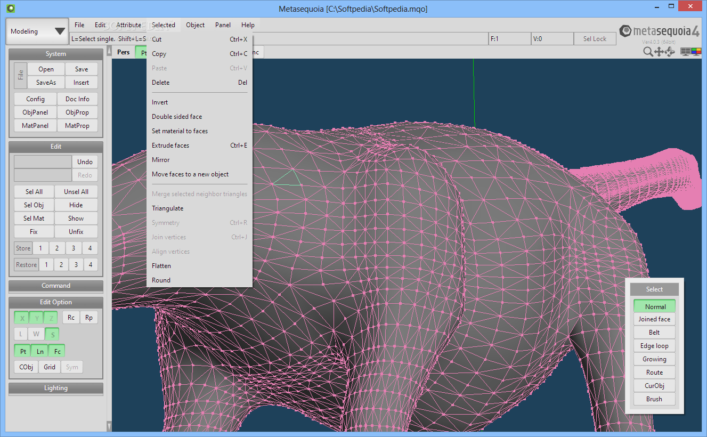Toggle Ln line selection in Edit Option
The height and width of the screenshot is (437, 707).
[40, 351]
